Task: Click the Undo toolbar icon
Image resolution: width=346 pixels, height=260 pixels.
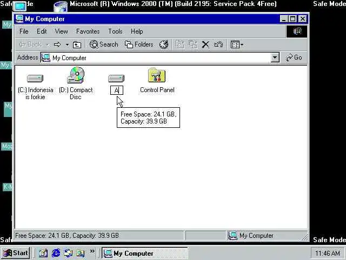Action: [x=218, y=44]
